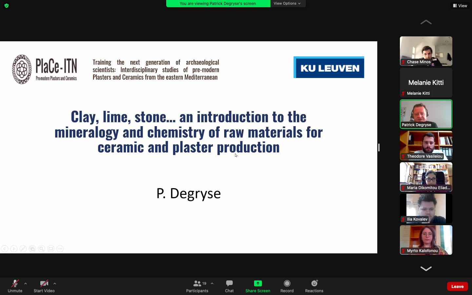
Task: Open the Participants panel
Action: 197,286
